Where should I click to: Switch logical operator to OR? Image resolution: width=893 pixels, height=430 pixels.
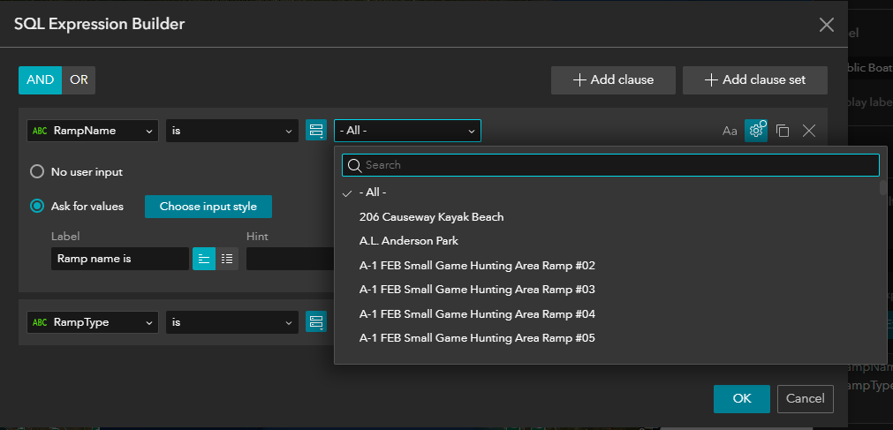tap(79, 79)
